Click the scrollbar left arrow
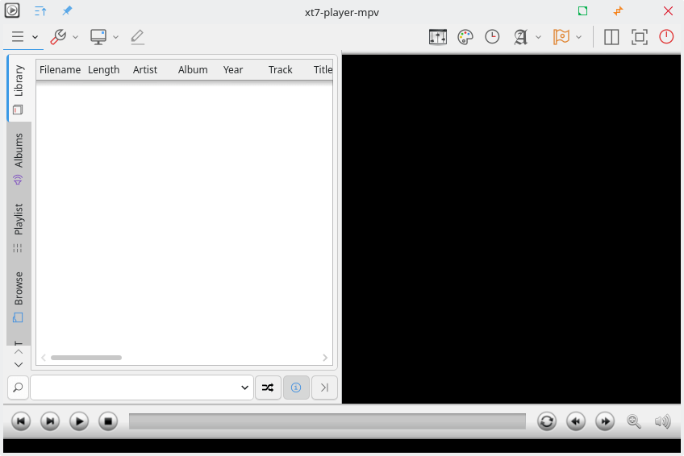Image resolution: width=684 pixels, height=456 pixels. 44,358
